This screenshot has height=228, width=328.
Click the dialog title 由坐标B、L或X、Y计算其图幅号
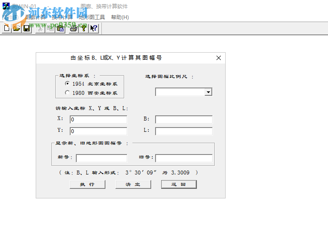click(x=116, y=58)
